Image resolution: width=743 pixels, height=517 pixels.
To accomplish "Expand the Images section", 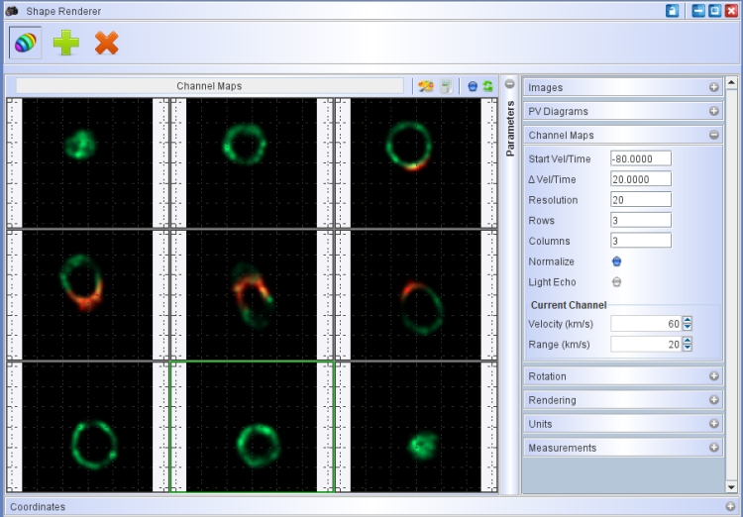I will [x=713, y=87].
